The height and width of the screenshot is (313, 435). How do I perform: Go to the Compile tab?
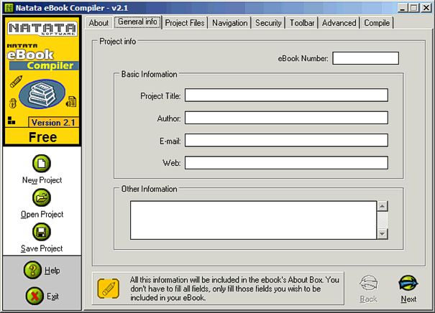tap(377, 23)
